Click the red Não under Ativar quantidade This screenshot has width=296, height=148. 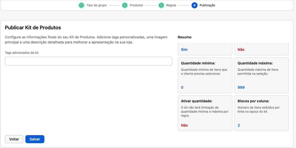click(x=184, y=125)
